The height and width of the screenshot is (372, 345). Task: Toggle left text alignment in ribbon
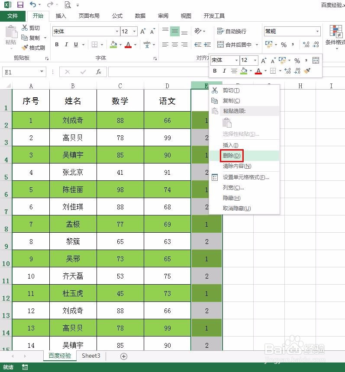coord(165,45)
